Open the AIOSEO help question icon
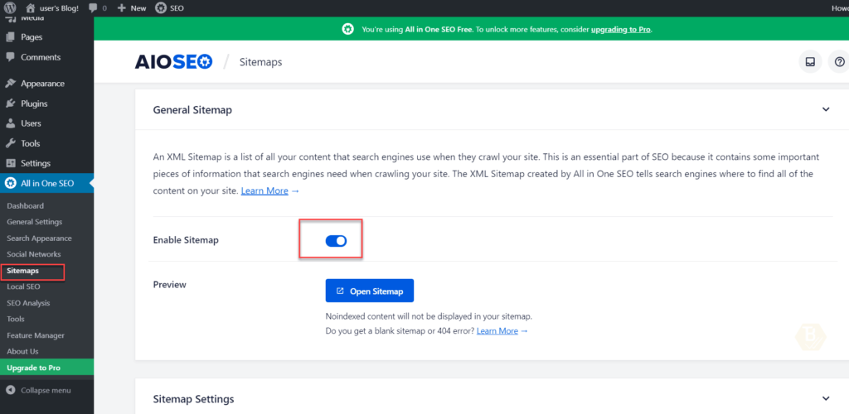This screenshot has width=849, height=414. [840, 61]
